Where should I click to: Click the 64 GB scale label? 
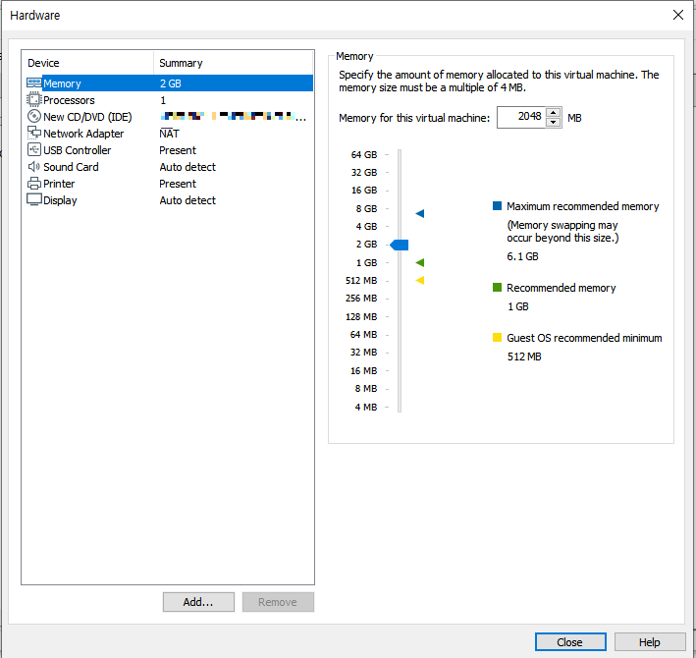pos(364,155)
